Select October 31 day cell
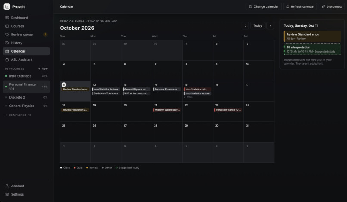This screenshot has height=202, width=347. [259, 132]
